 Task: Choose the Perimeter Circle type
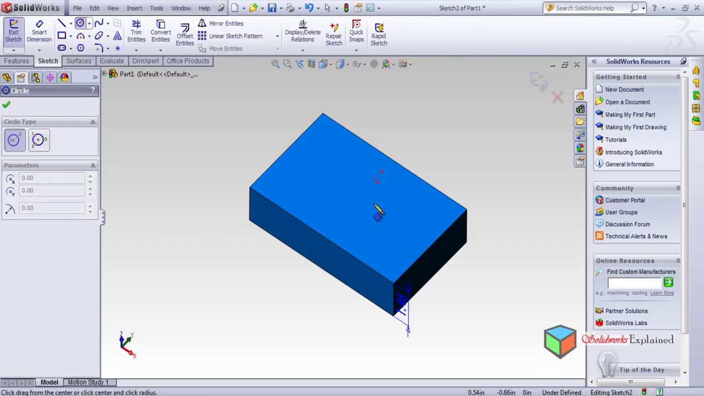tap(38, 140)
